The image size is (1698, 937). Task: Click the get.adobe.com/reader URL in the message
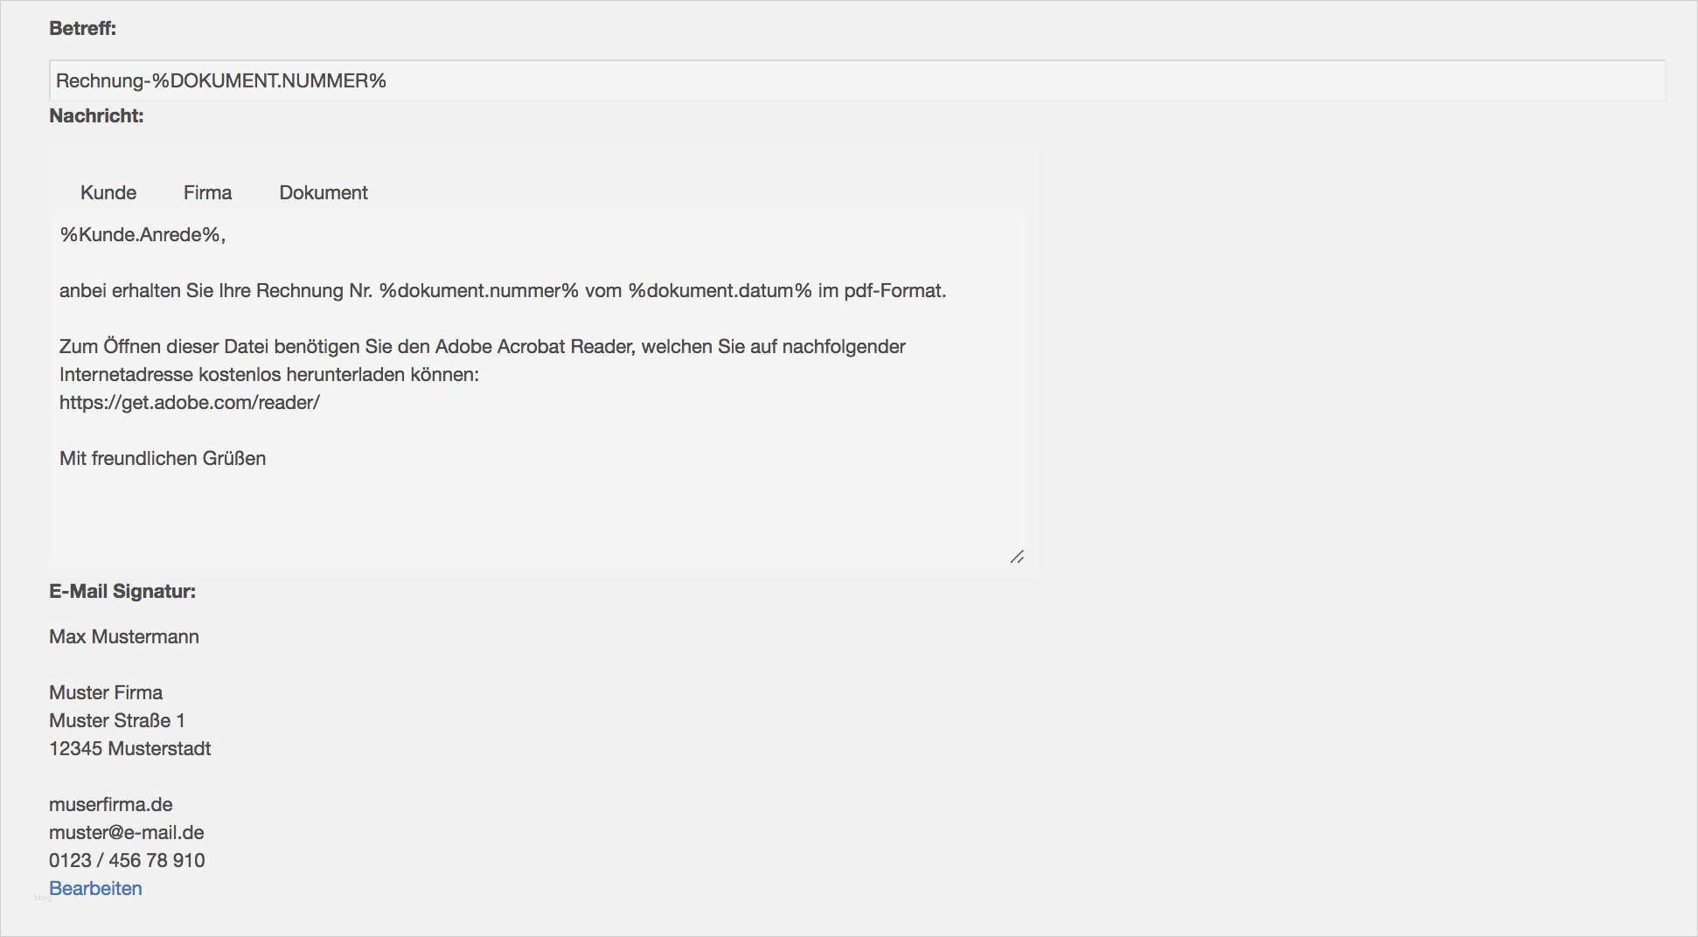coord(190,402)
